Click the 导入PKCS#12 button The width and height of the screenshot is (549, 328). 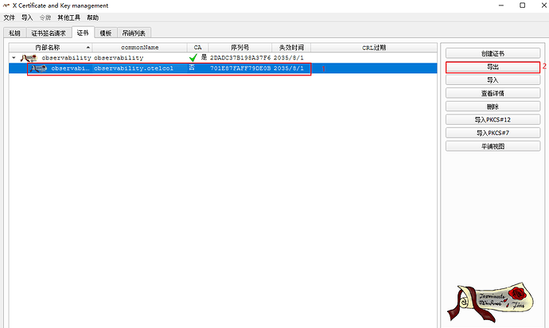492,119
